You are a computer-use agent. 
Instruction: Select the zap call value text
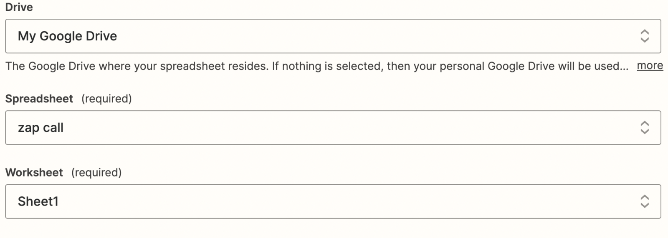[40, 128]
